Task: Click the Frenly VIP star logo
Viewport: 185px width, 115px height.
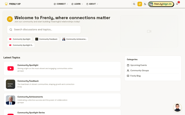Action: 6,4
